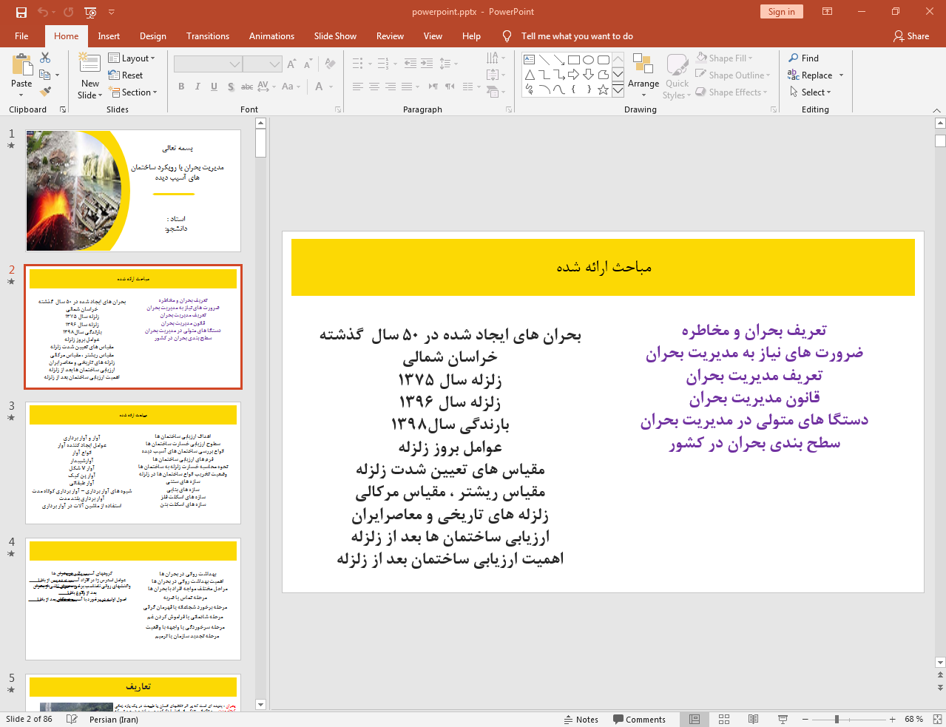The width and height of the screenshot is (946, 727).
Task: Click the Quick Styles button
Action: point(677,76)
